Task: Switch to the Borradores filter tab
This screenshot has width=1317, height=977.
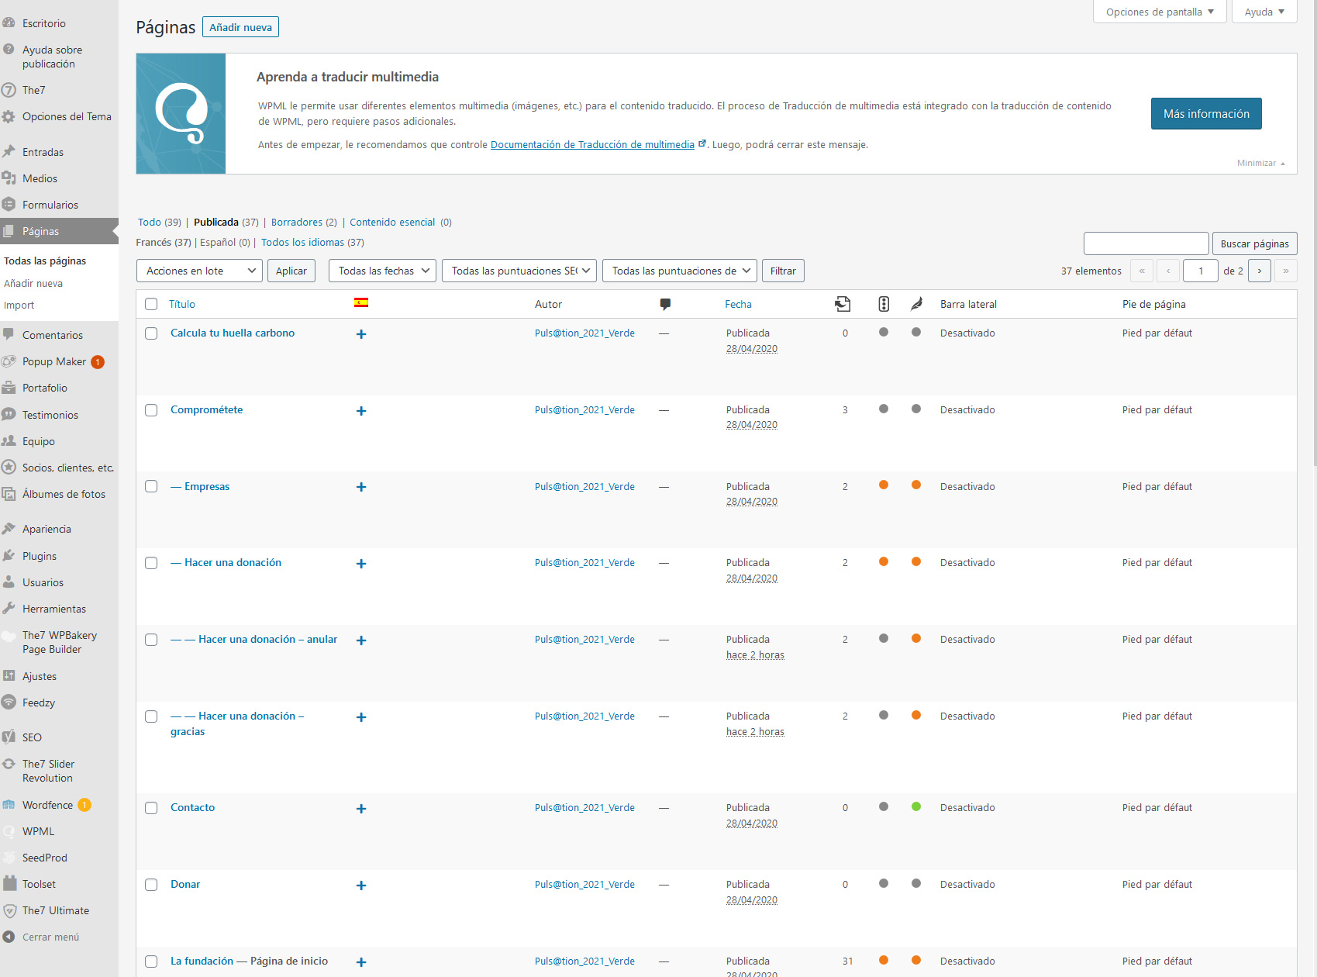Action: click(296, 223)
